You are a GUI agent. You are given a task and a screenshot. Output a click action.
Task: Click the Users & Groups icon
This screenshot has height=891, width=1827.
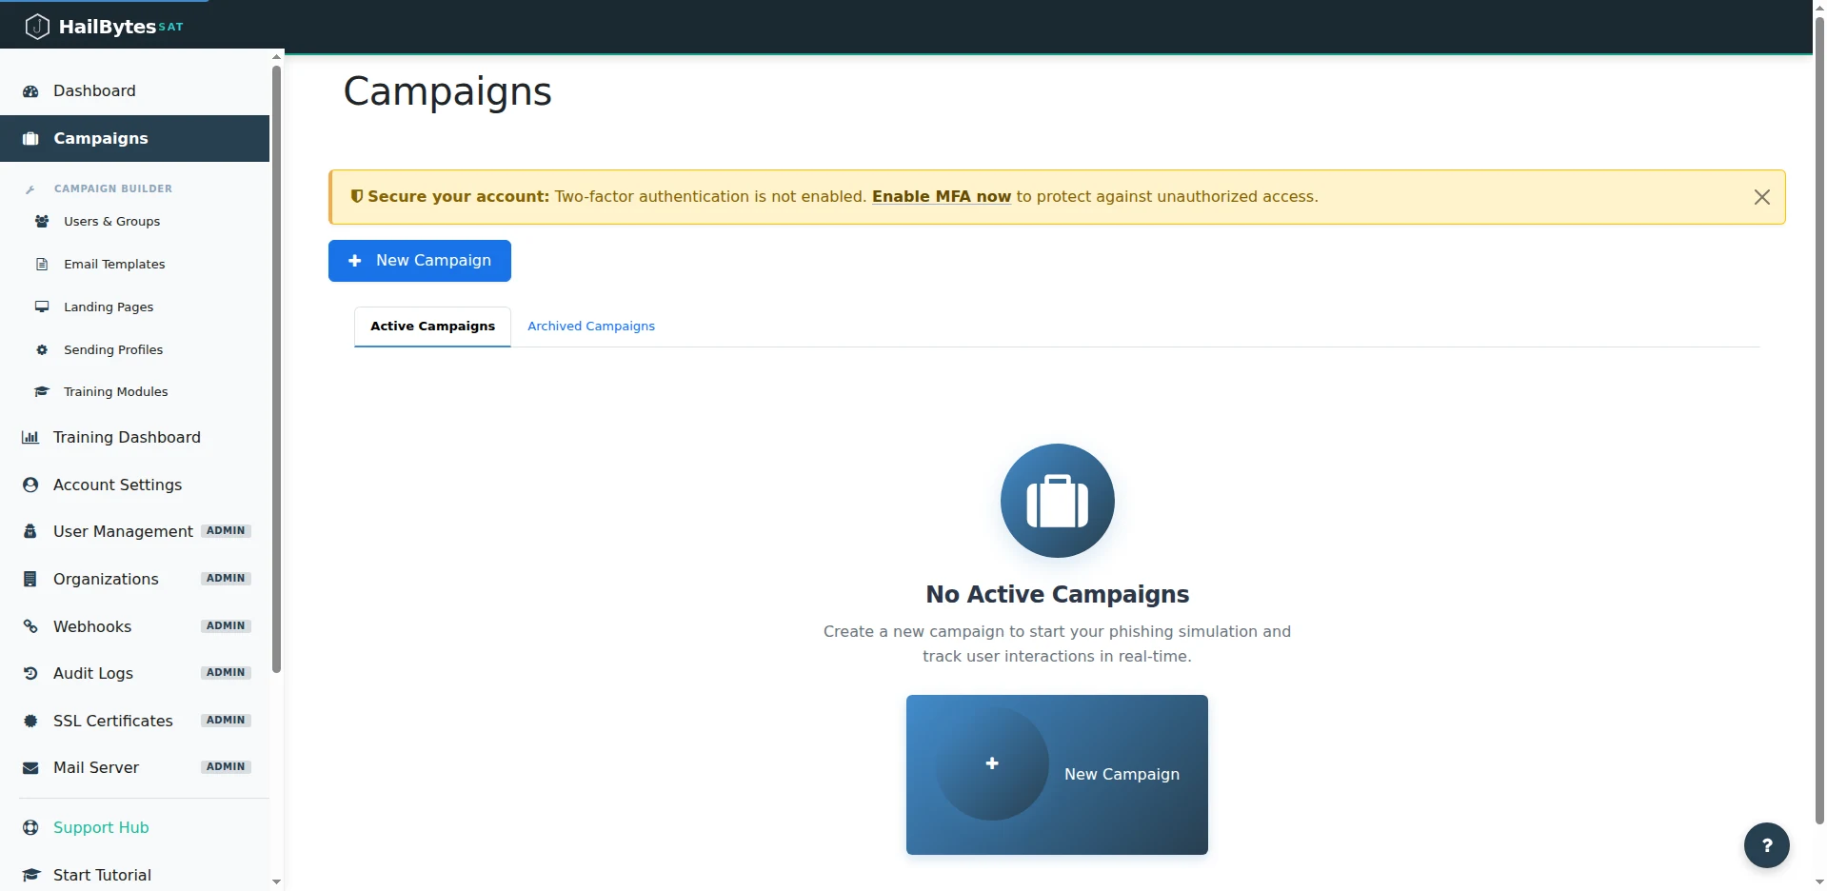[41, 221]
